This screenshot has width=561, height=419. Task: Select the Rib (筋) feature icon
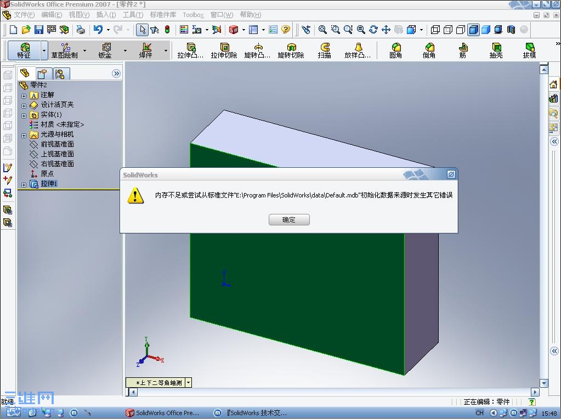(x=463, y=50)
